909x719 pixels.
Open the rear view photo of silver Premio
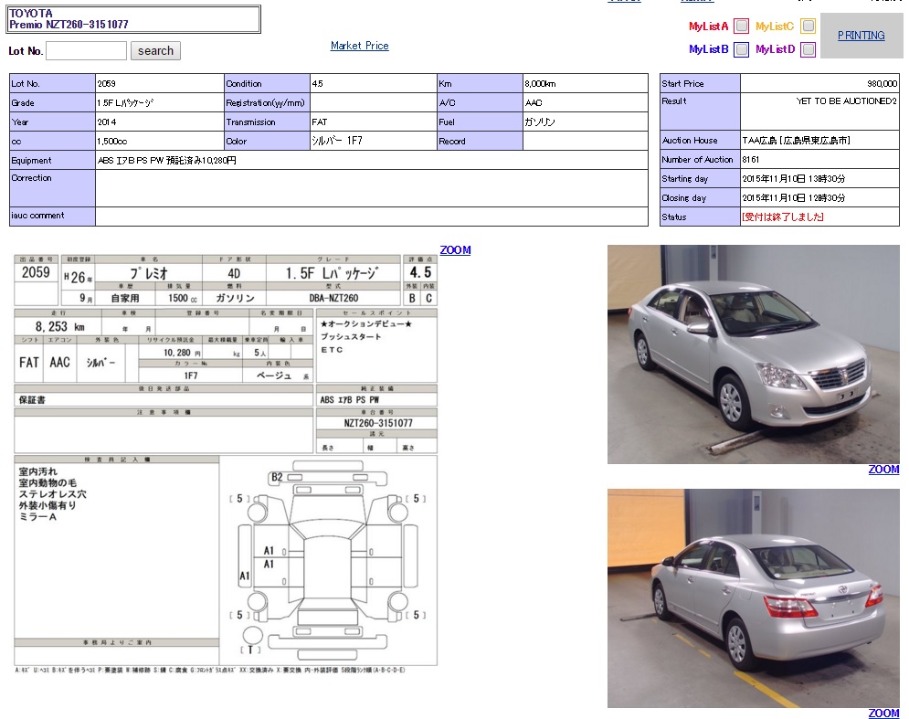pyautogui.click(x=753, y=597)
